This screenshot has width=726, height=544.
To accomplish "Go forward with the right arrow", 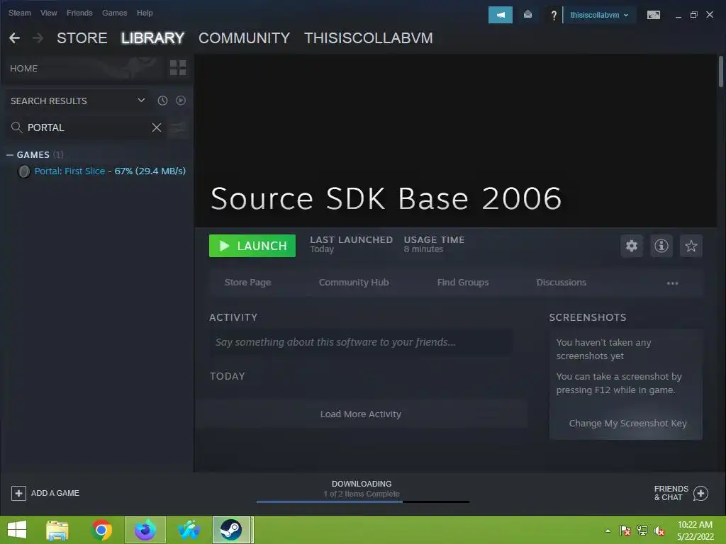I will coord(38,38).
